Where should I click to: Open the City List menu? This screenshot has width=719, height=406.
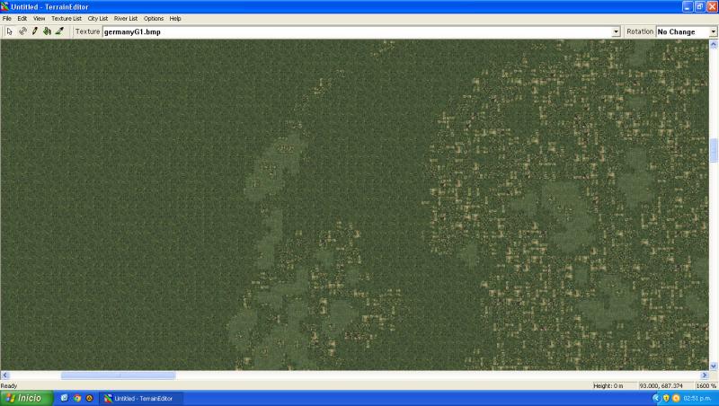click(98, 18)
